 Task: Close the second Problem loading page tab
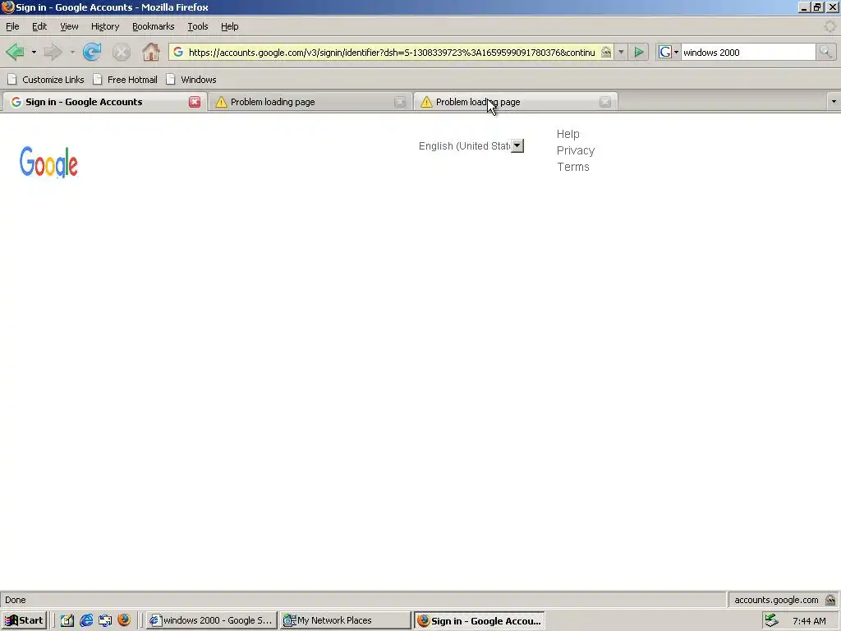(605, 102)
